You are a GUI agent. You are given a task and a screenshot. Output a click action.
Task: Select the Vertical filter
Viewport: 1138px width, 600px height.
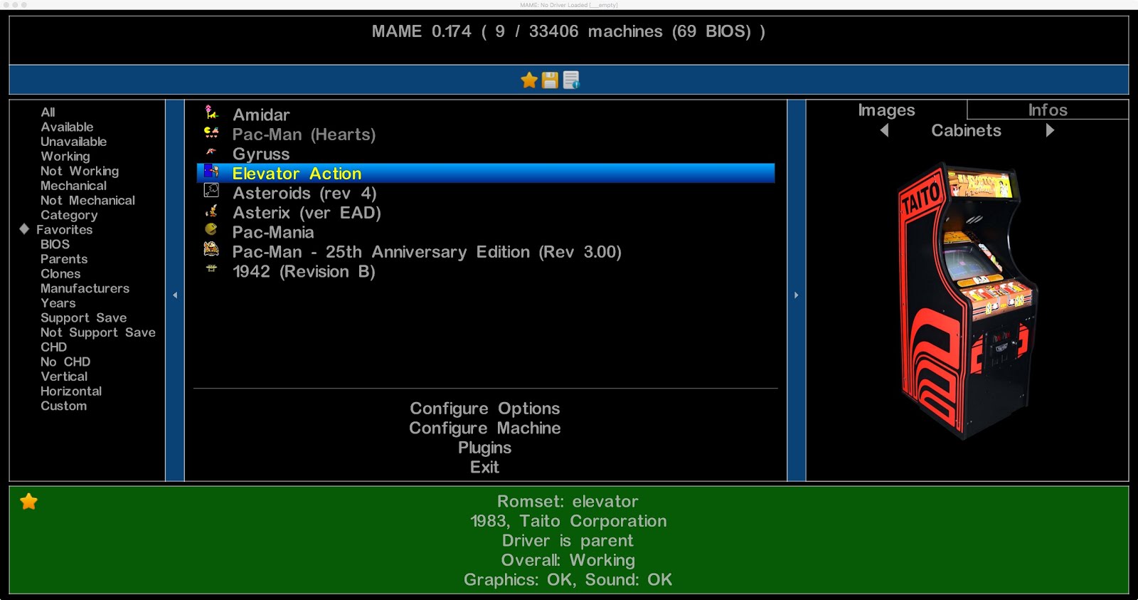[x=64, y=377]
